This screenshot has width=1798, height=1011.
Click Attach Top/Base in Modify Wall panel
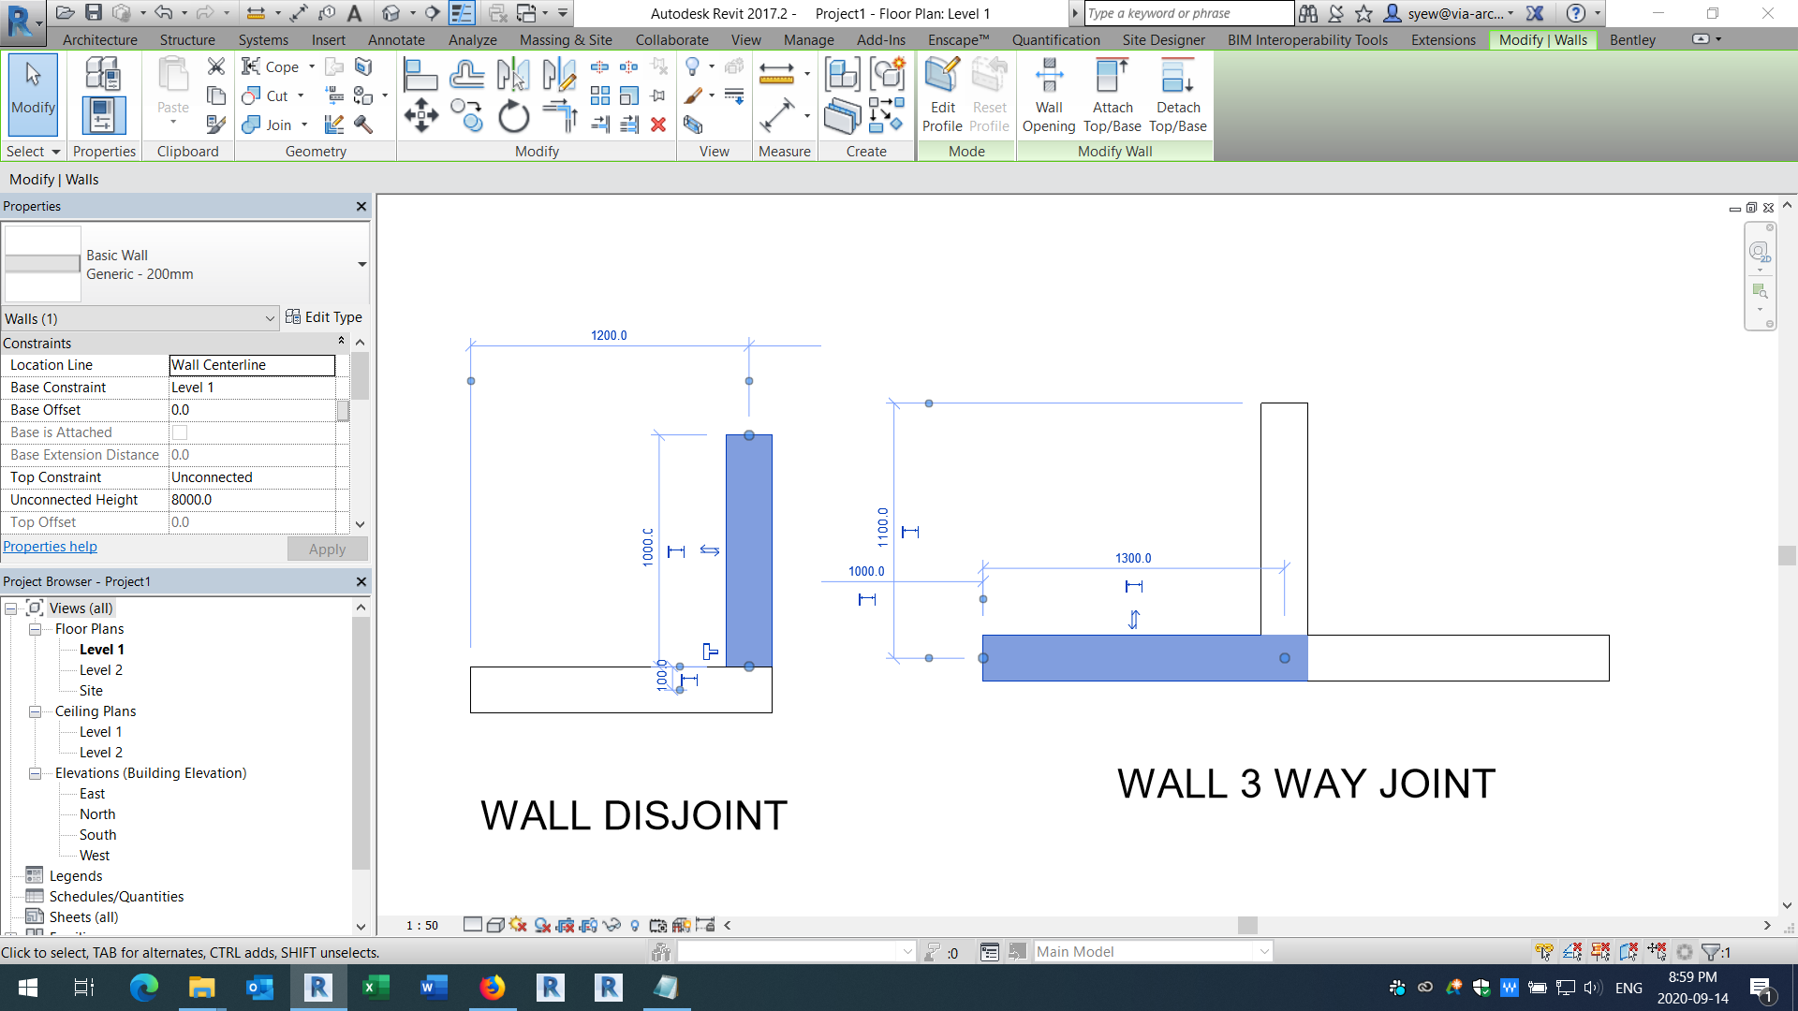tap(1112, 94)
